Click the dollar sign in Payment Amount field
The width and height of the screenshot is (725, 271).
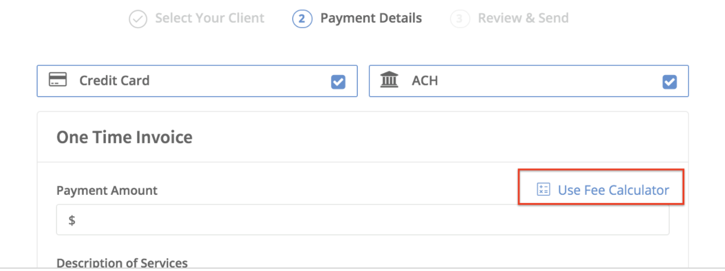click(x=72, y=220)
